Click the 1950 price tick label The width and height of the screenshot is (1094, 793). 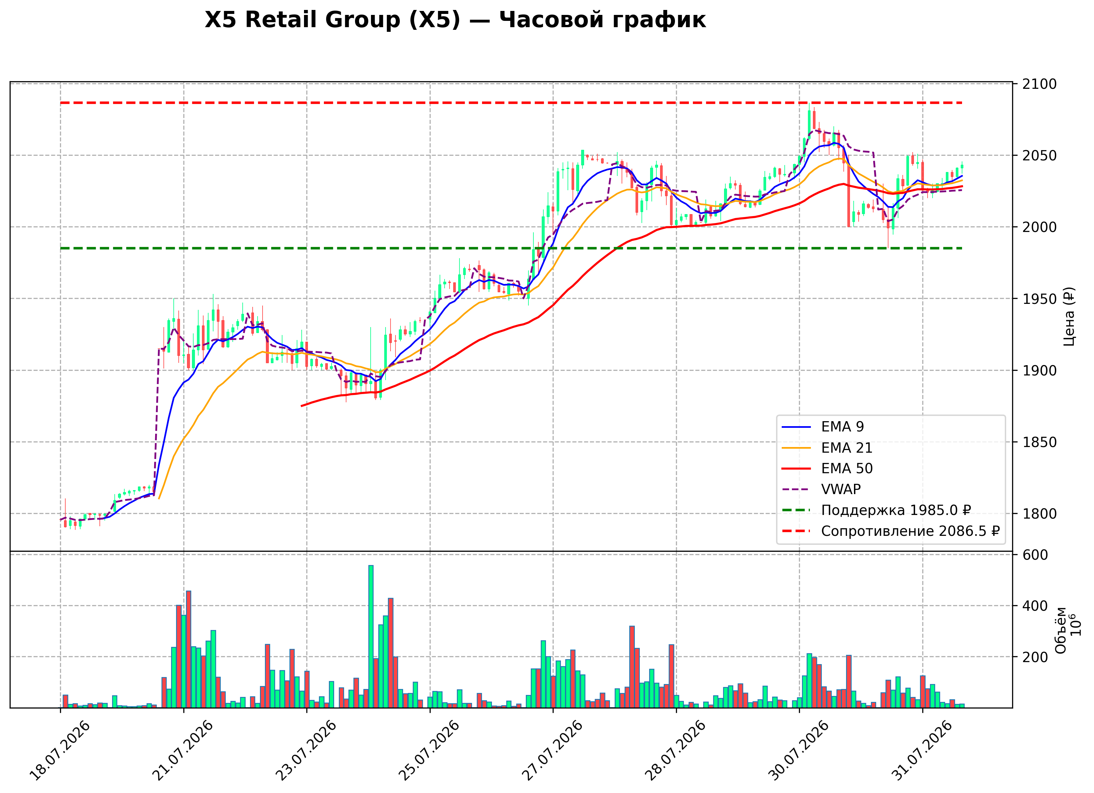[x=1040, y=299]
